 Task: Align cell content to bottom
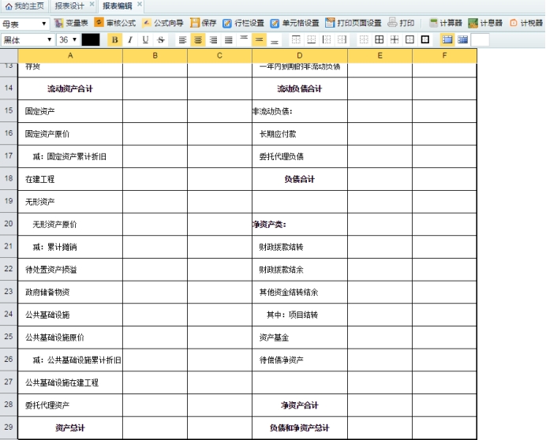pos(275,40)
